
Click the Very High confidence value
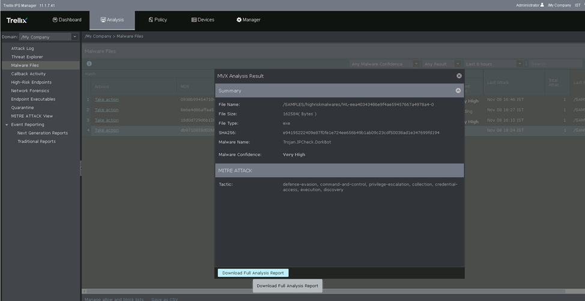[x=294, y=154]
